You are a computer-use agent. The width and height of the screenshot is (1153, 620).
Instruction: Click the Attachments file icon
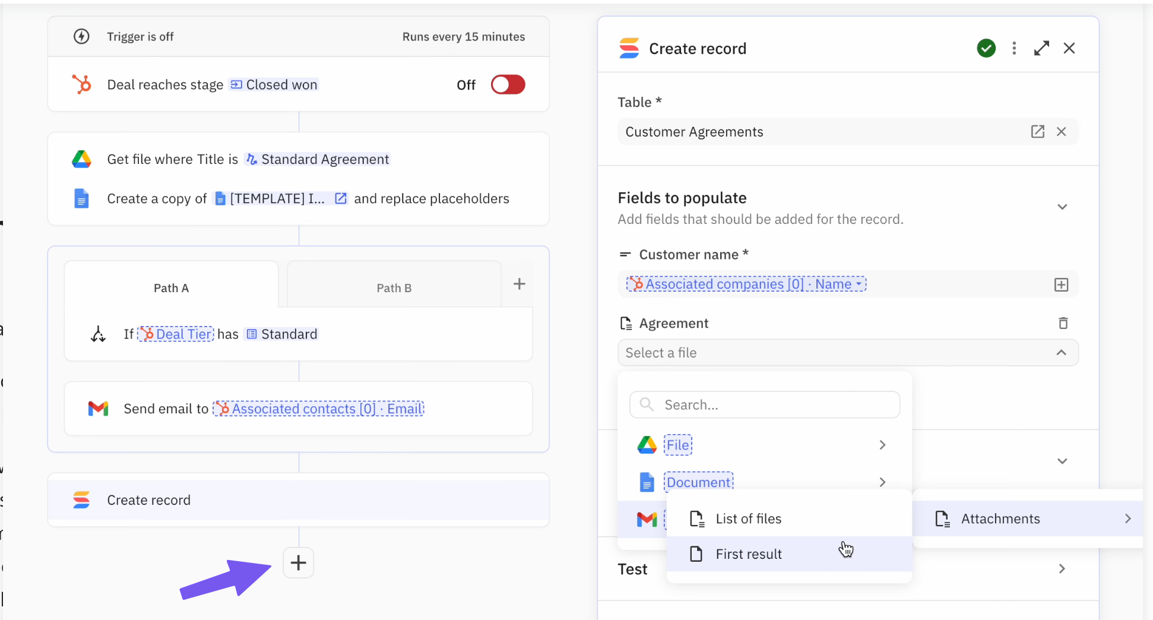pos(942,519)
